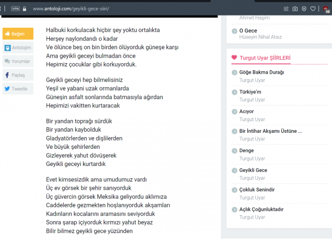Click the Tweetle Twitter button

pyautogui.click(x=18, y=89)
